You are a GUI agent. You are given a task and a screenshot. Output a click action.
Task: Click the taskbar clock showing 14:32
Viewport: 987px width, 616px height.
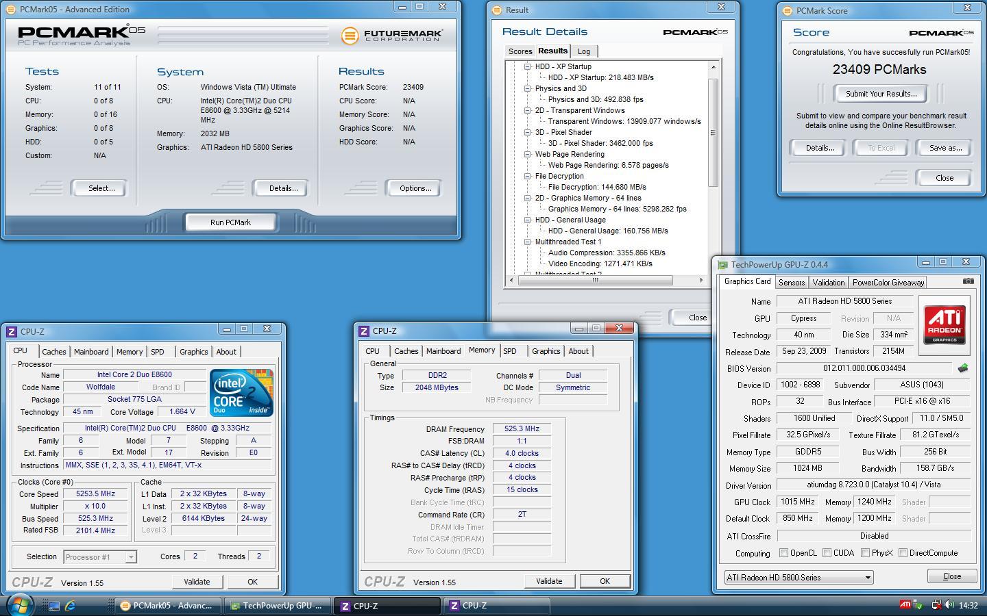tap(968, 606)
